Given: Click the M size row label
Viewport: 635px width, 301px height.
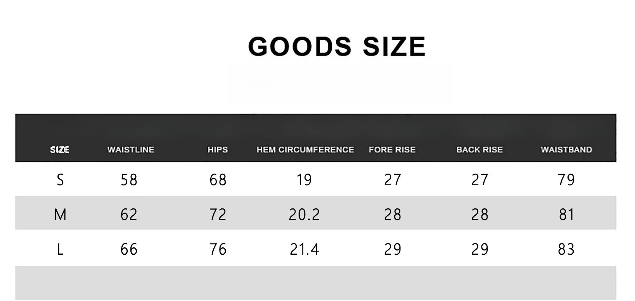Looking at the screenshot, I should point(60,215).
